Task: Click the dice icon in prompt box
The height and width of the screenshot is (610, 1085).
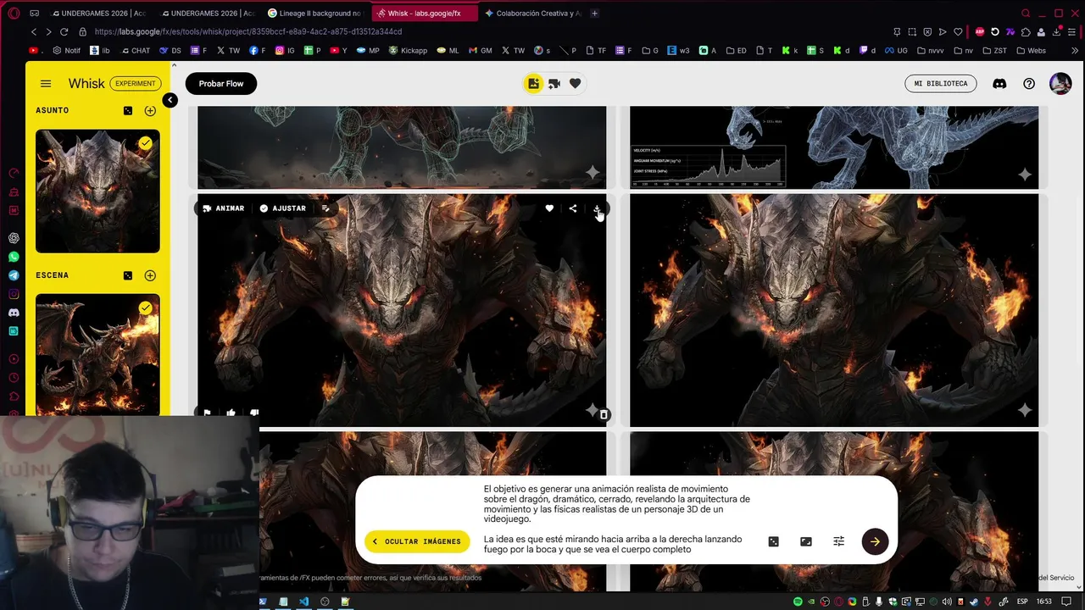Action: pos(773,541)
